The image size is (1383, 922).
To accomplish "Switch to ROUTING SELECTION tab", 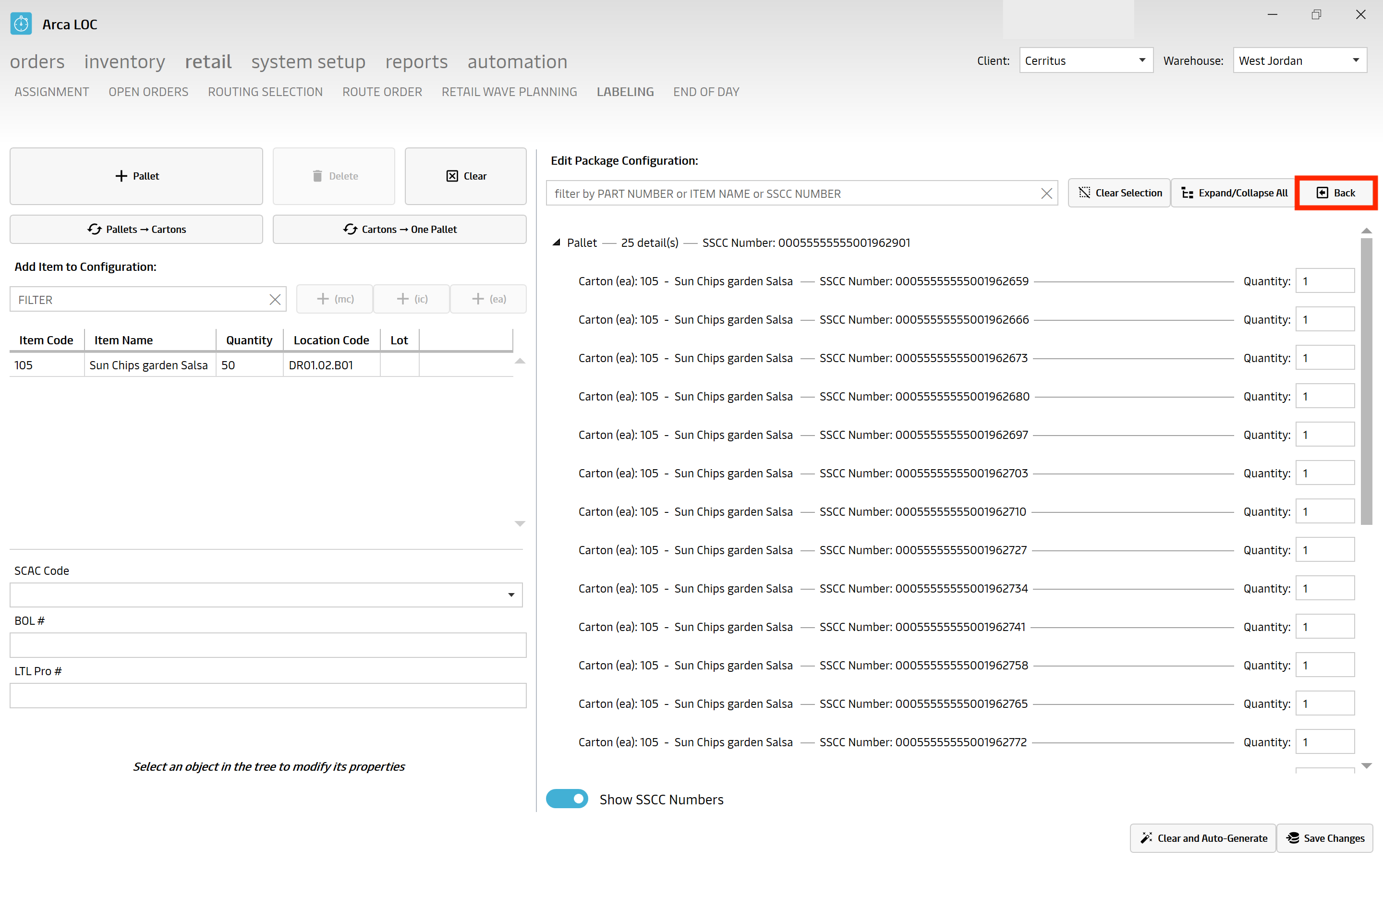I will tap(265, 92).
